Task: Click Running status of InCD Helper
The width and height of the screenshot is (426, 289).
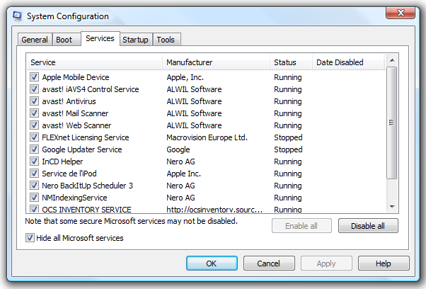Action: [288, 161]
